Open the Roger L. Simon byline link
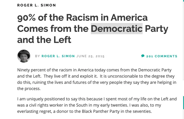 (x=58, y=56)
